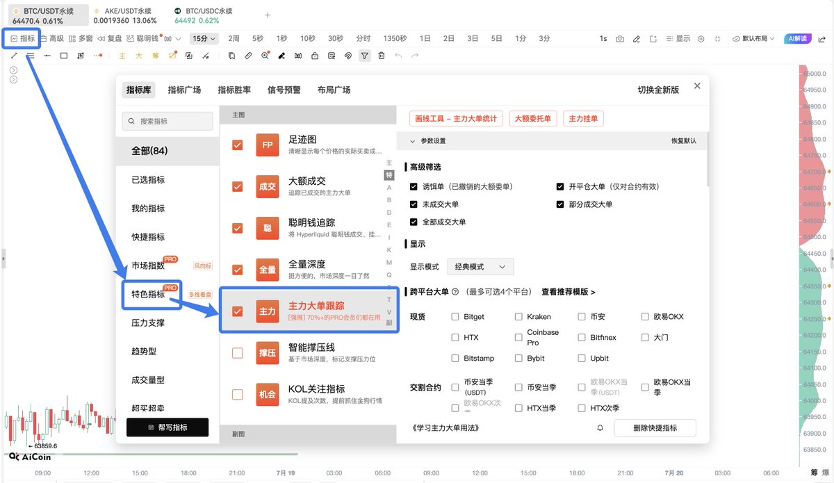Open chart settings hexagon icon
This screenshot has width=834, height=483.
[701, 39]
